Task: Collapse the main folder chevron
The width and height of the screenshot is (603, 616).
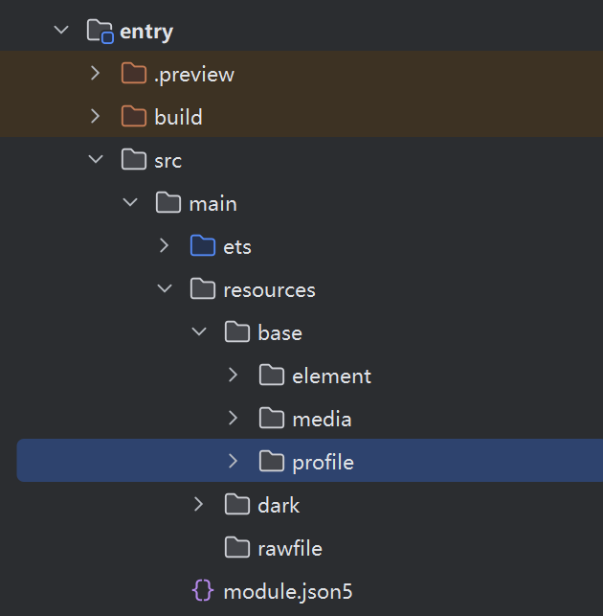Action: click(130, 202)
